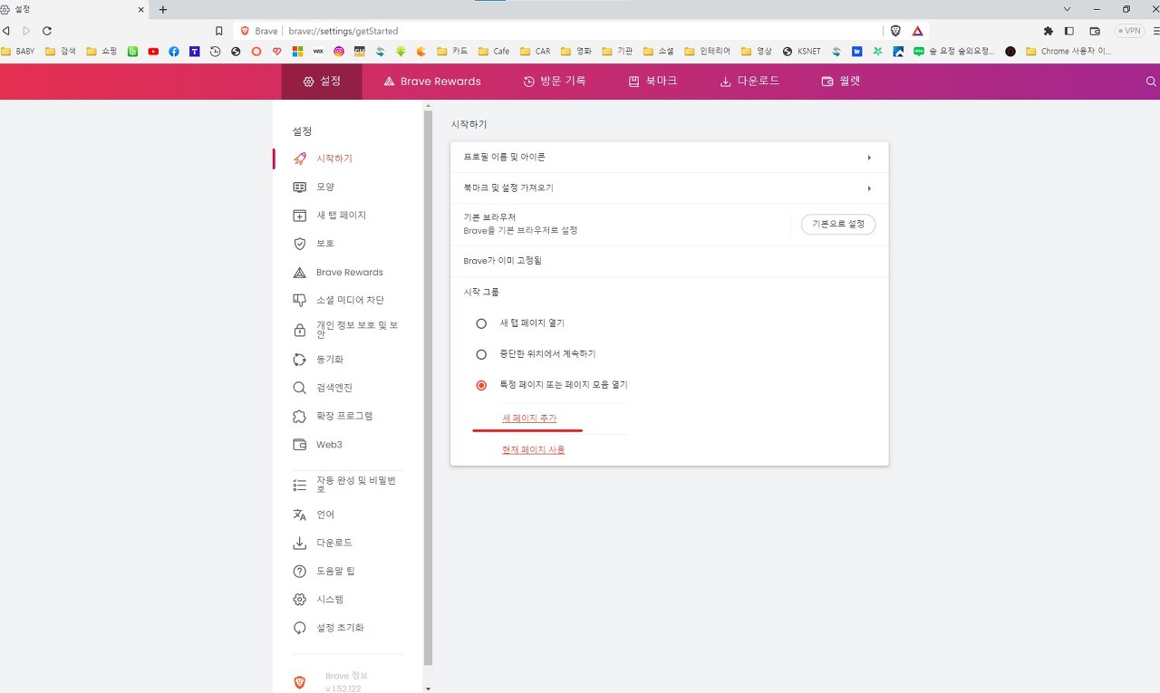Select 중단한 위치에서 계속하기 radio option

pos(481,354)
